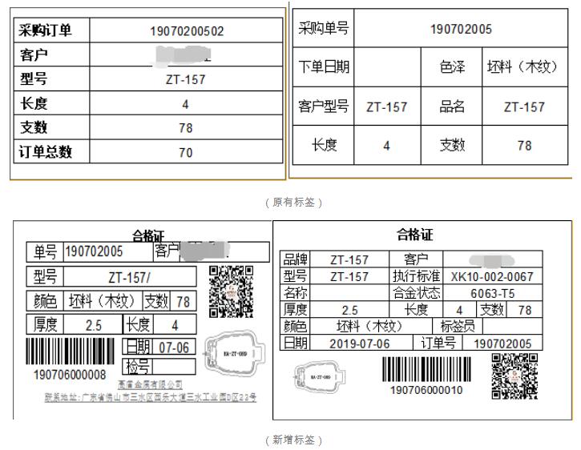Click the company address line on left certificate
The width and height of the screenshot is (581, 450).
150,398
